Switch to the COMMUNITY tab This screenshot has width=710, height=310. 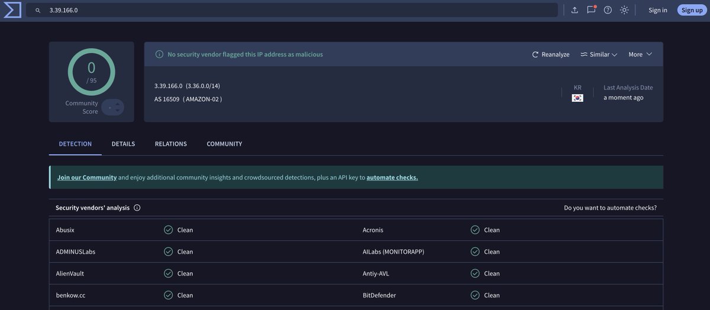(x=224, y=144)
